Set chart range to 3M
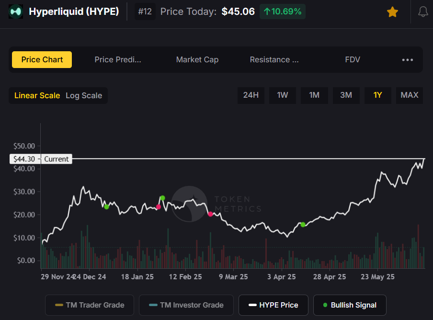433x320 pixels. click(346, 95)
